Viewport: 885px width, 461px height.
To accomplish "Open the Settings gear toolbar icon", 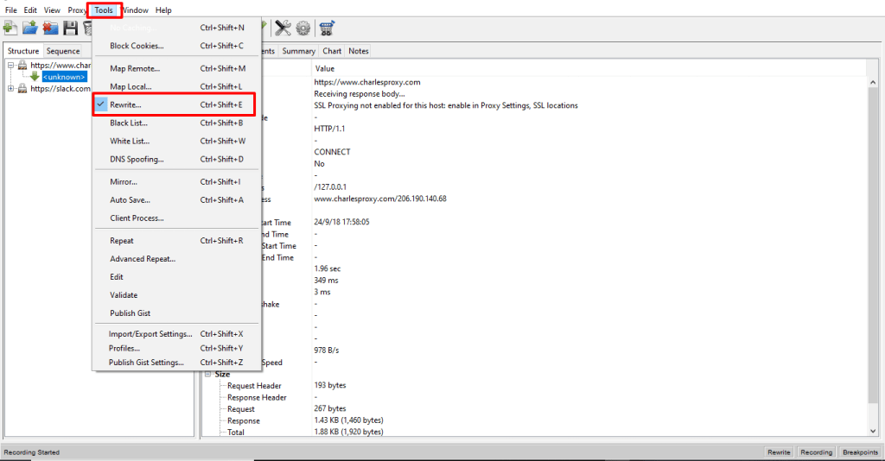I will (x=303, y=28).
